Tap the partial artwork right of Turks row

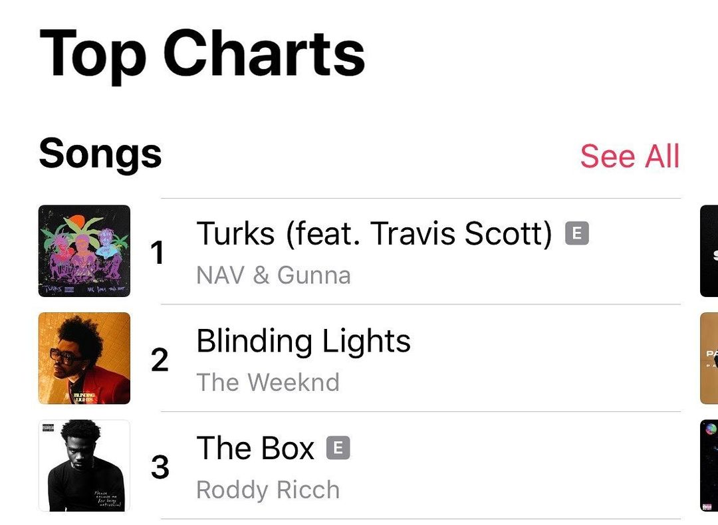[709, 251]
